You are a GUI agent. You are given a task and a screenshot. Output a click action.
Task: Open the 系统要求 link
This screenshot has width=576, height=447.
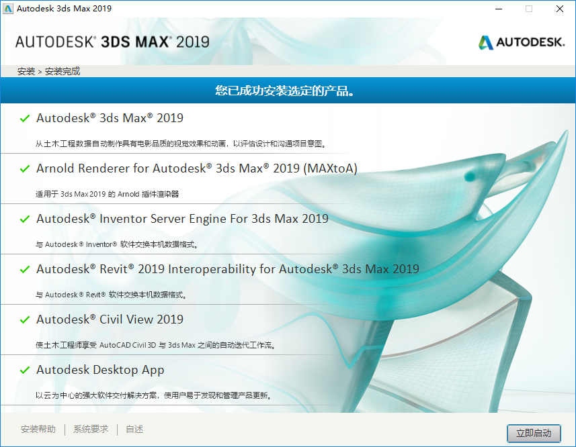pyautogui.click(x=91, y=430)
